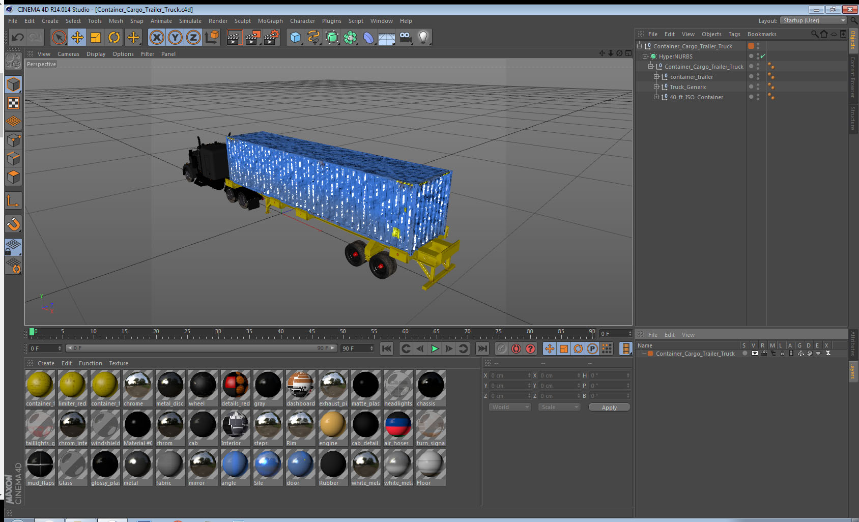The width and height of the screenshot is (859, 522).
Task: Toggle visibility dots for 40_ft_ISO_Container
Action: point(758,97)
